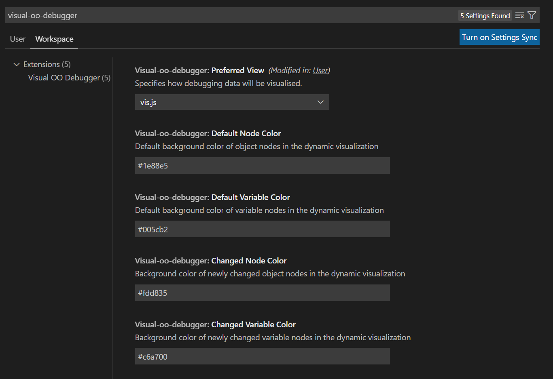The image size is (553, 379).
Task: Select Visual OO Debugger (5) in tree
Action: (x=69, y=78)
